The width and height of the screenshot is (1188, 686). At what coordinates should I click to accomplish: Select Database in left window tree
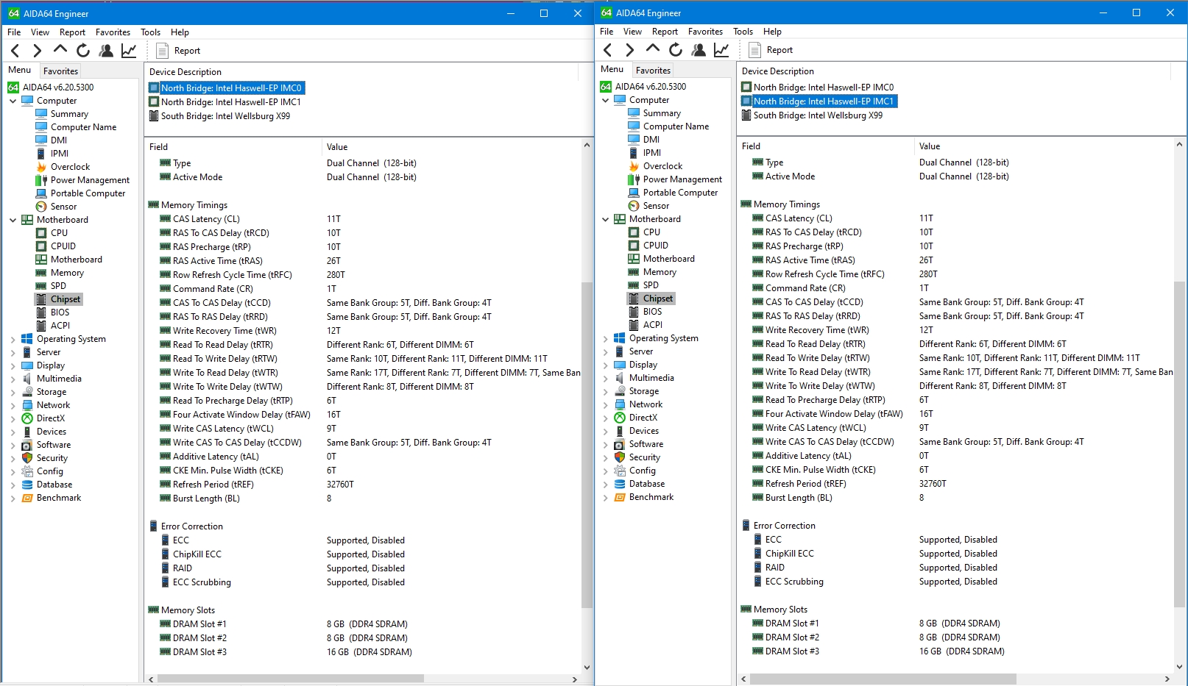point(54,485)
